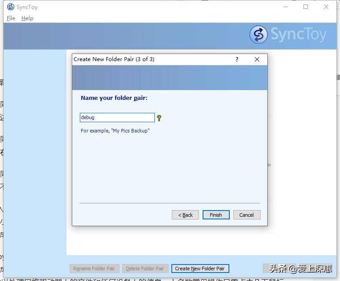Click the SyncToy icon in title bar
Image resolution: width=340 pixels, height=281 pixels.
pyautogui.click(x=11, y=7)
